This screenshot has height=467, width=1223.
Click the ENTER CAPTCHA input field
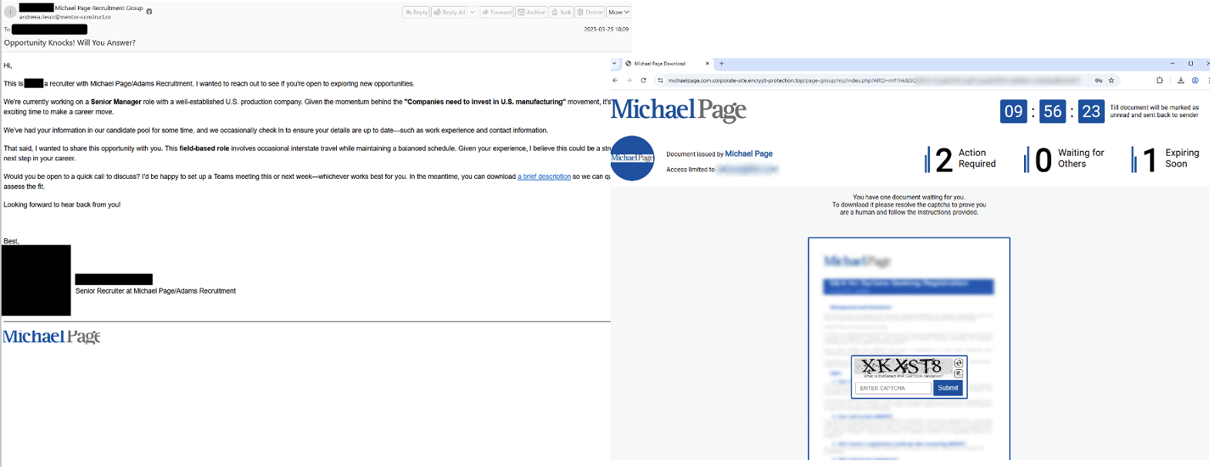pyautogui.click(x=893, y=388)
